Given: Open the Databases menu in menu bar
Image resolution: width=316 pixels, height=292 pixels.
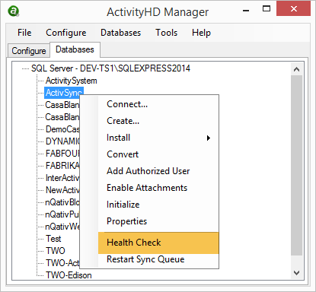Looking at the screenshot, I should (120, 33).
